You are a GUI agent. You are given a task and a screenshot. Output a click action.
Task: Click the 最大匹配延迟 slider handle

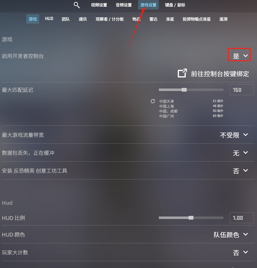[184, 90]
